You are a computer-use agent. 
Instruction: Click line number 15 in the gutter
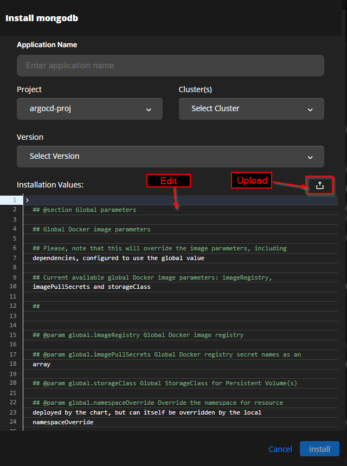[x=13, y=335]
